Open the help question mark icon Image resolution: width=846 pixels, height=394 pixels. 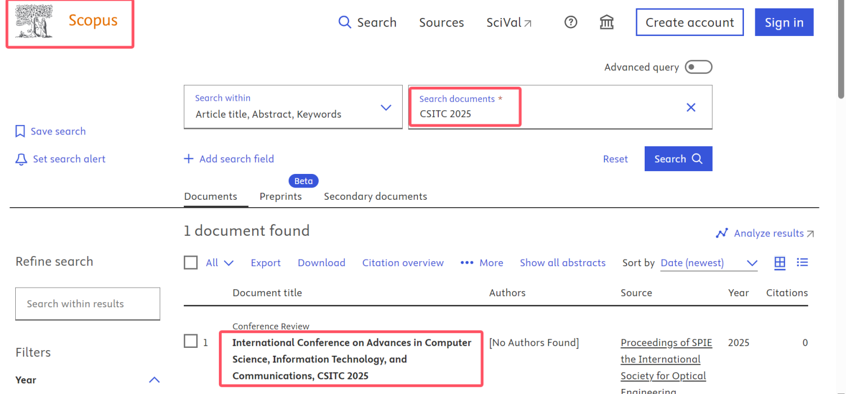(x=571, y=23)
